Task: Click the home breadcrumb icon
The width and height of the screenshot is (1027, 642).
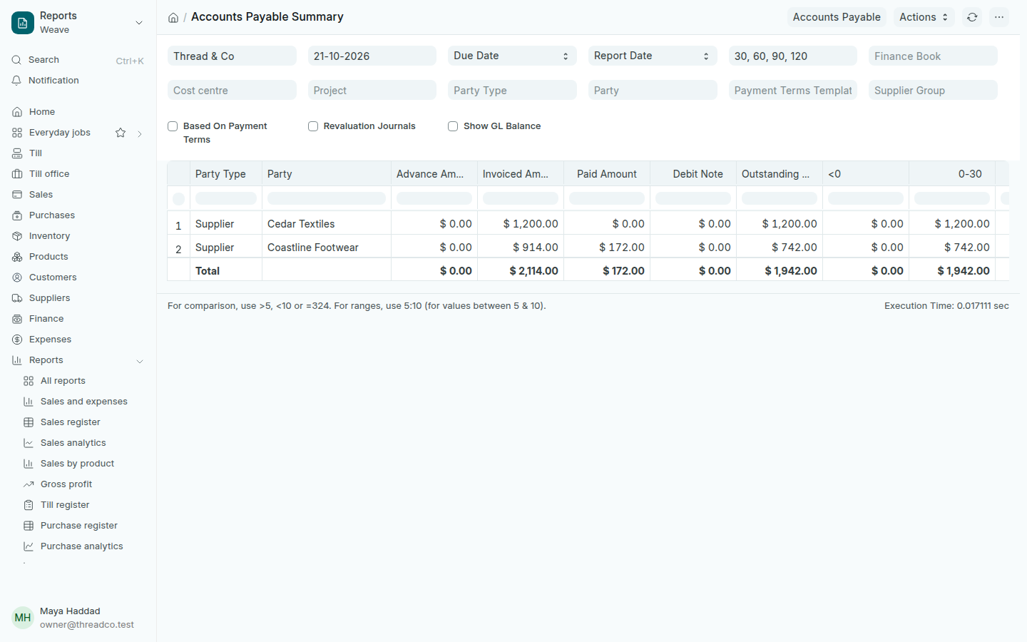Action: tap(173, 18)
